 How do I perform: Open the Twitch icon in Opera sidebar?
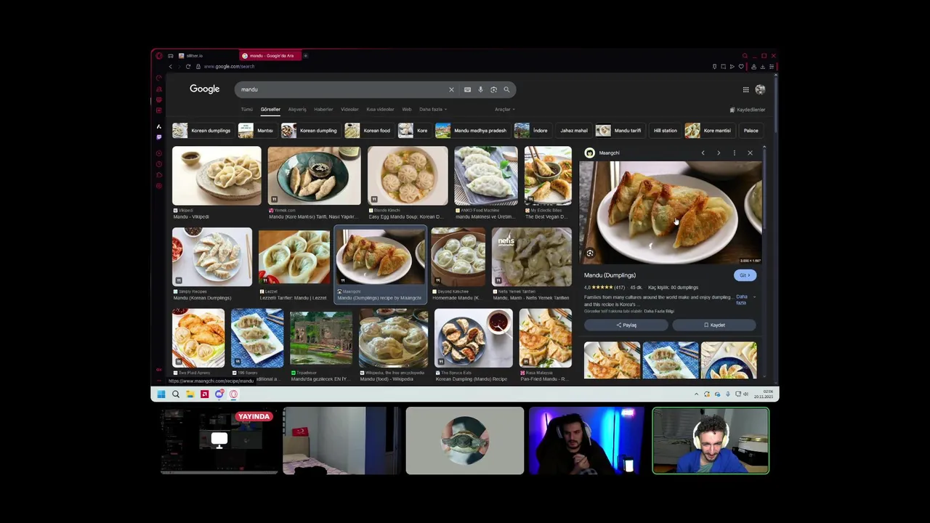click(159, 137)
